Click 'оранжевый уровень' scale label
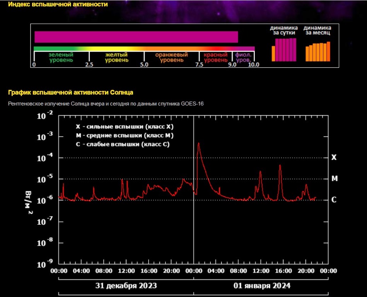Screen dimensions: 367x297 pyautogui.click(x=172, y=57)
